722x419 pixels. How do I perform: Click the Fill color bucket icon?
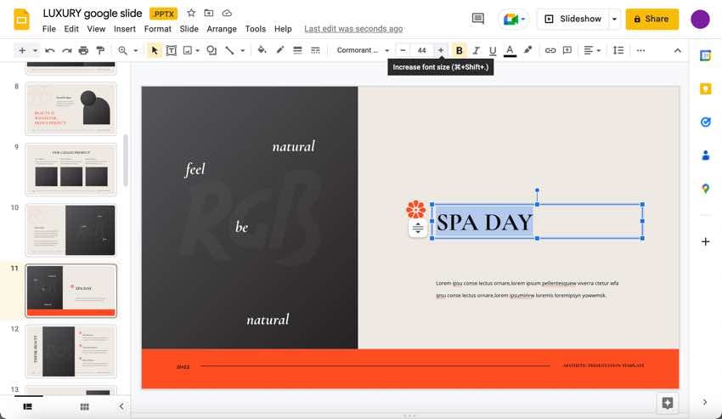point(262,51)
